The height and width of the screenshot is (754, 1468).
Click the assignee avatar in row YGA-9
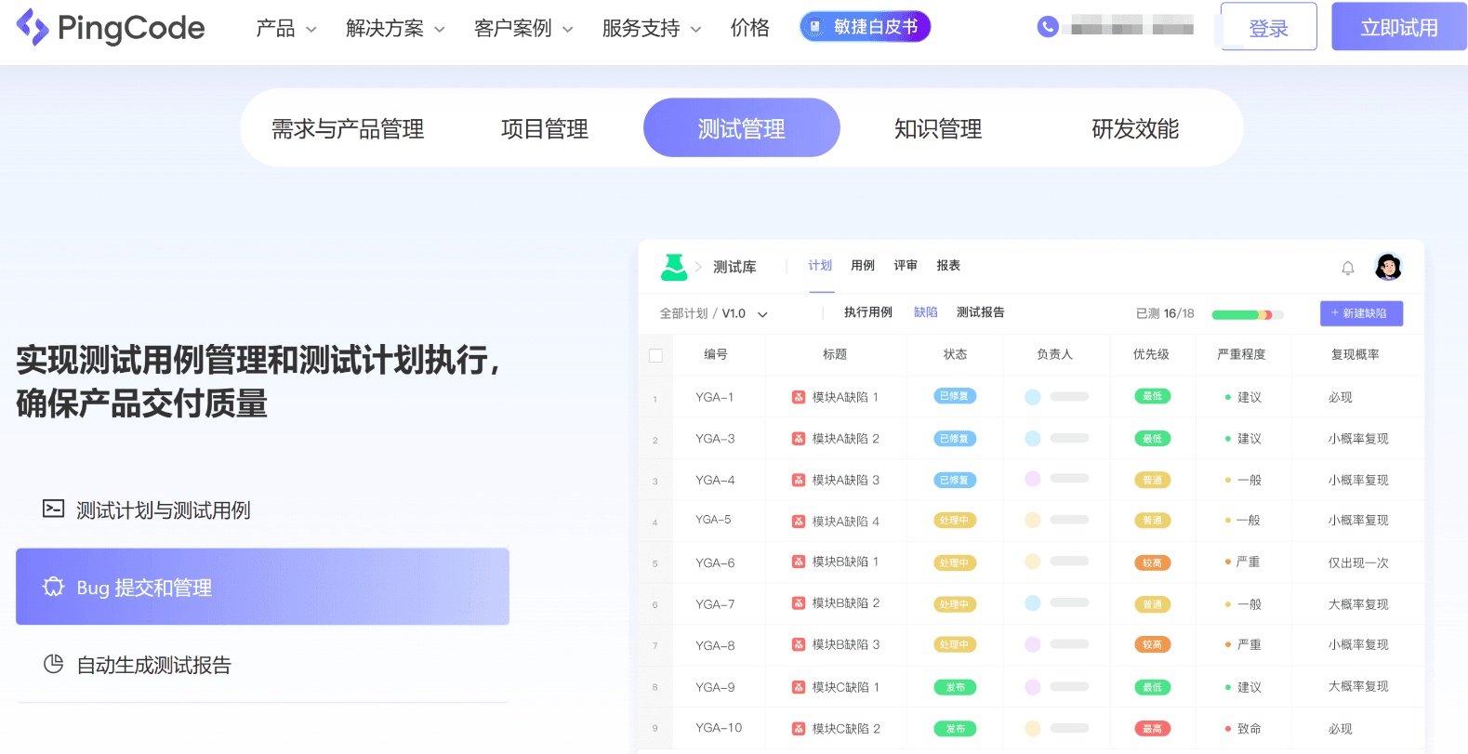1032,687
